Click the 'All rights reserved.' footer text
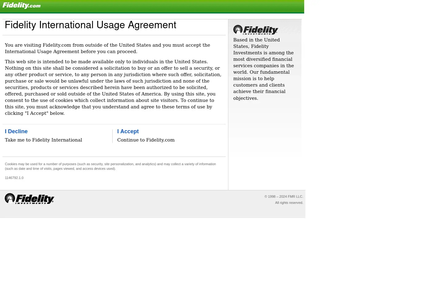Image resolution: width=442 pixels, height=307 pixels. pyautogui.click(x=289, y=203)
